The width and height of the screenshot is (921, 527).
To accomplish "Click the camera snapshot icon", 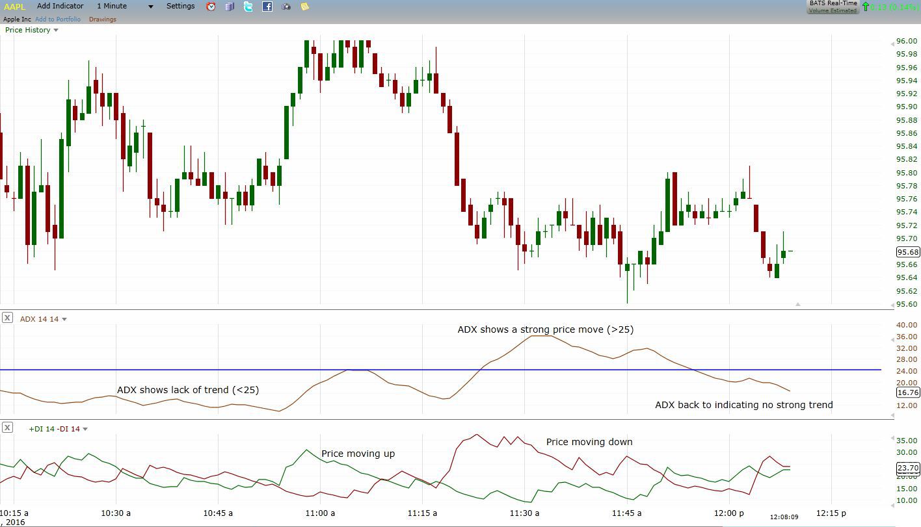I will 286,6.
